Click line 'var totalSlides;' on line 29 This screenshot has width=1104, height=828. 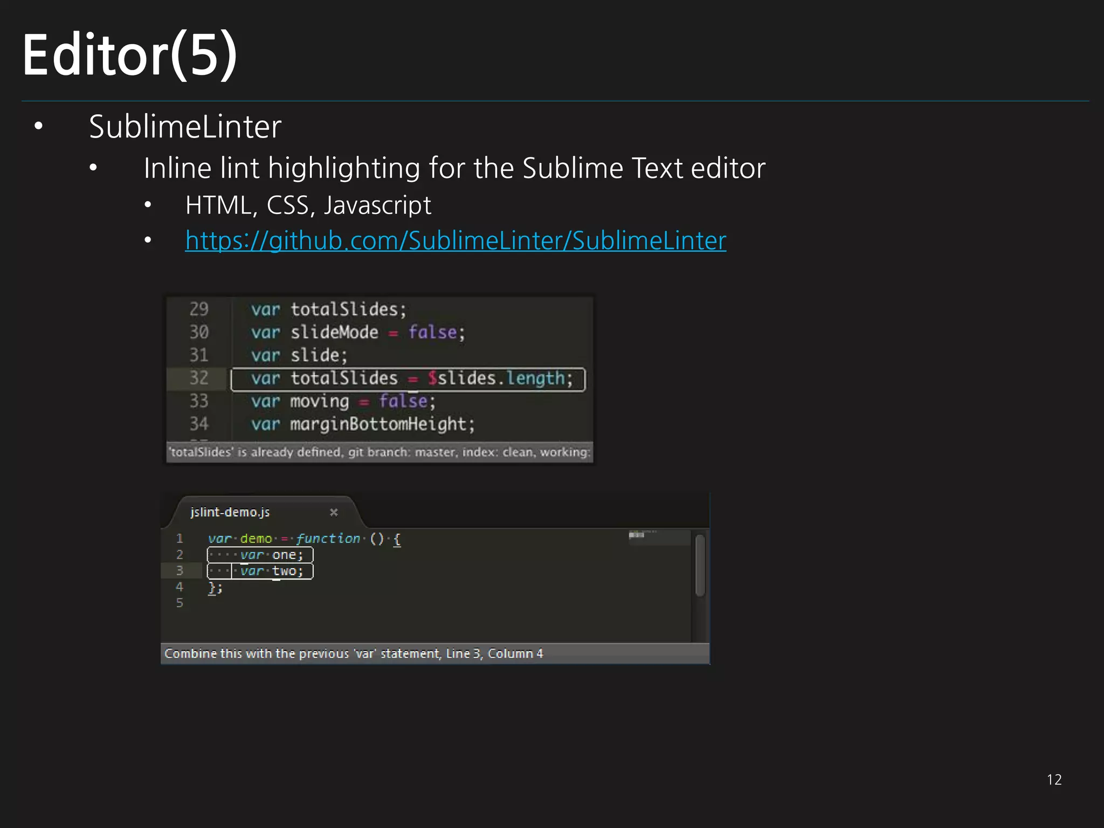pos(328,309)
